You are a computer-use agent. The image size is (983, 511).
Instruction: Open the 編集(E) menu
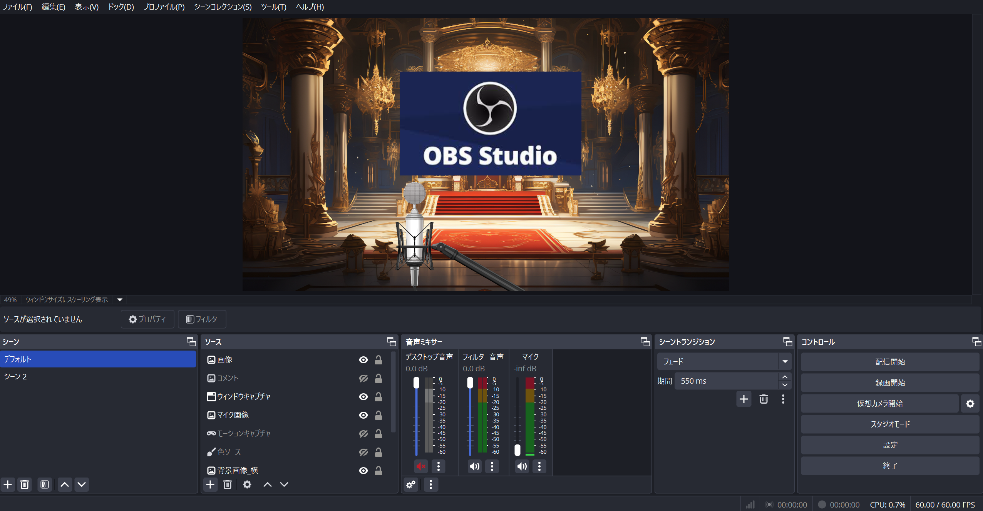[x=54, y=7]
